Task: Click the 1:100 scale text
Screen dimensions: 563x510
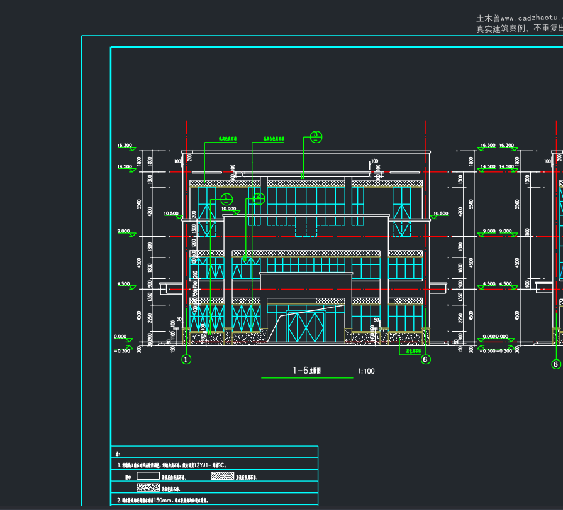Action: (366, 371)
